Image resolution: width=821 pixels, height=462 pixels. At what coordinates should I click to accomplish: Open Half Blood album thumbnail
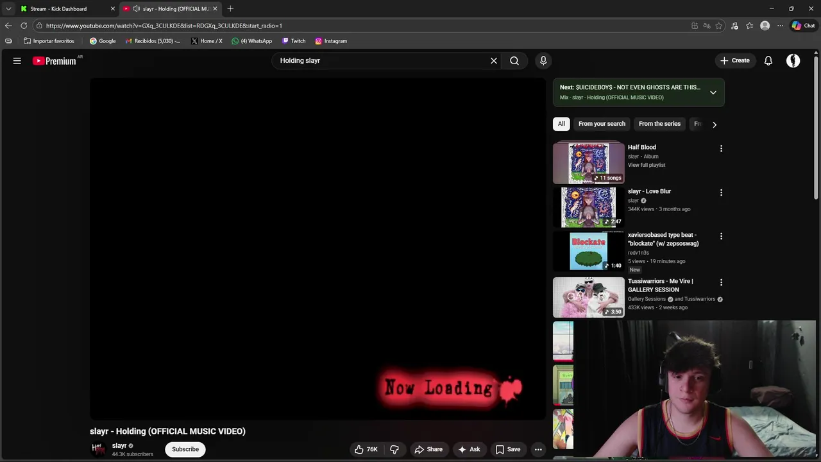(589, 162)
